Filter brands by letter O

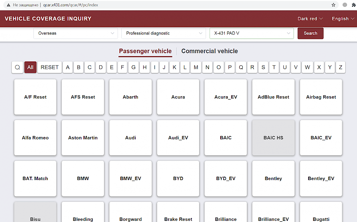click(219, 67)
